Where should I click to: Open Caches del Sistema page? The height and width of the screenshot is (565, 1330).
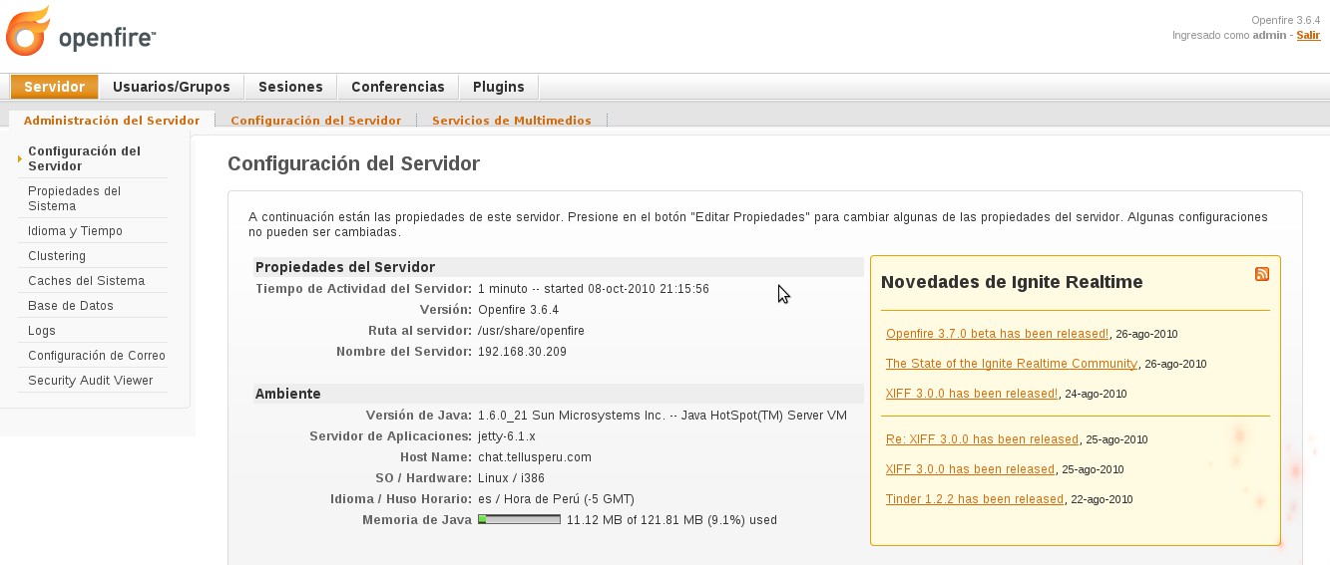pos(87,281)
